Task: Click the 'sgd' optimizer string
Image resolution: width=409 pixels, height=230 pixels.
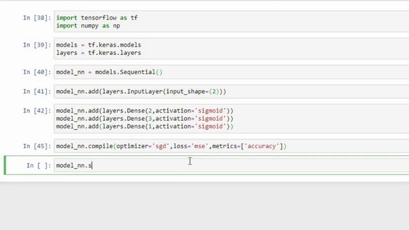Action: (160, 146)
